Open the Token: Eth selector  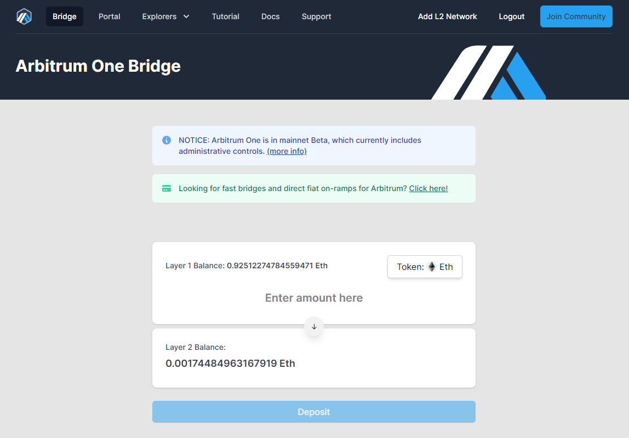[425, 267]
